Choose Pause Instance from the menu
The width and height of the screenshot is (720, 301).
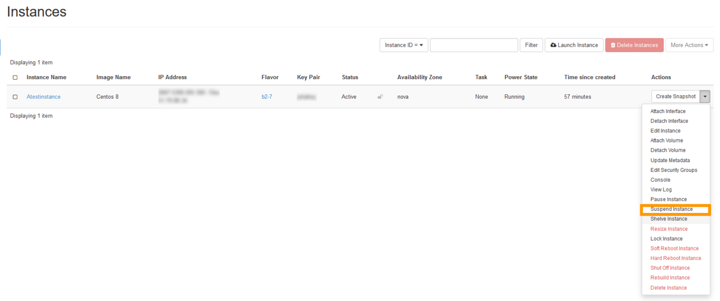[x=670, y=199]
